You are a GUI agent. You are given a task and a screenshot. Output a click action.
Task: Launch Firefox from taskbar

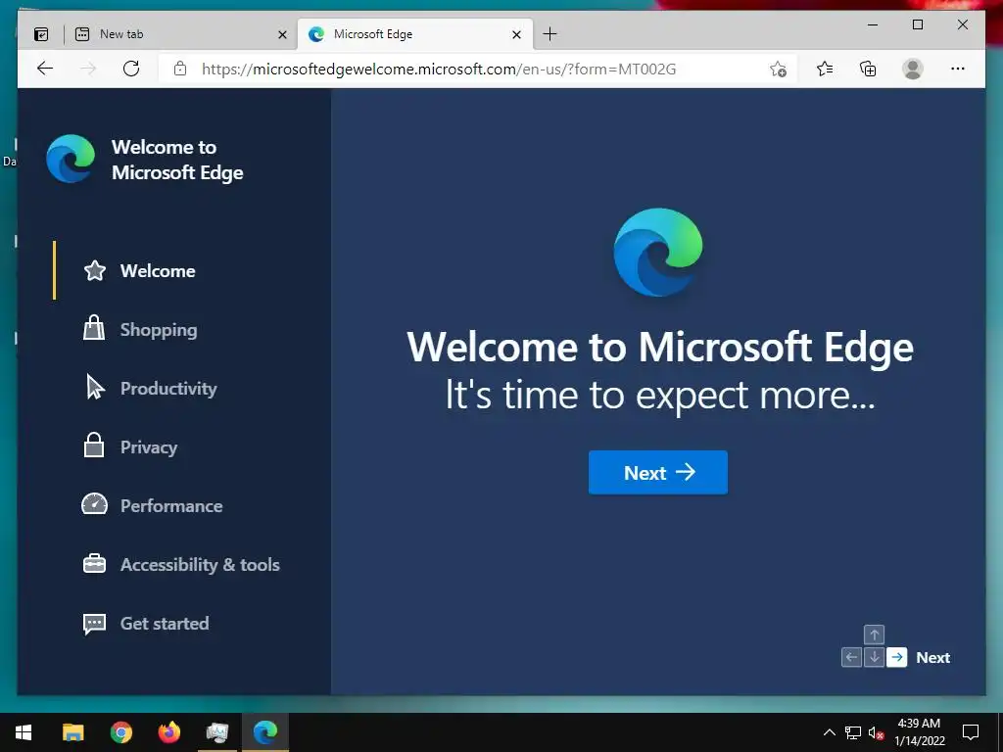168,732
